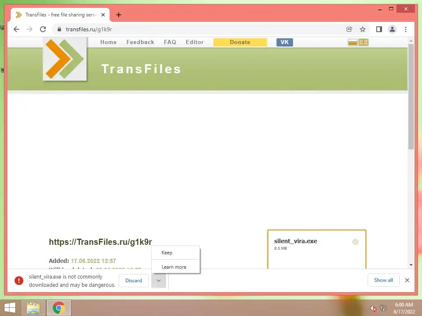This screenshot has width=422, height=316.
Task: Click the scrollbar up arrow
Action: (411, 41)
